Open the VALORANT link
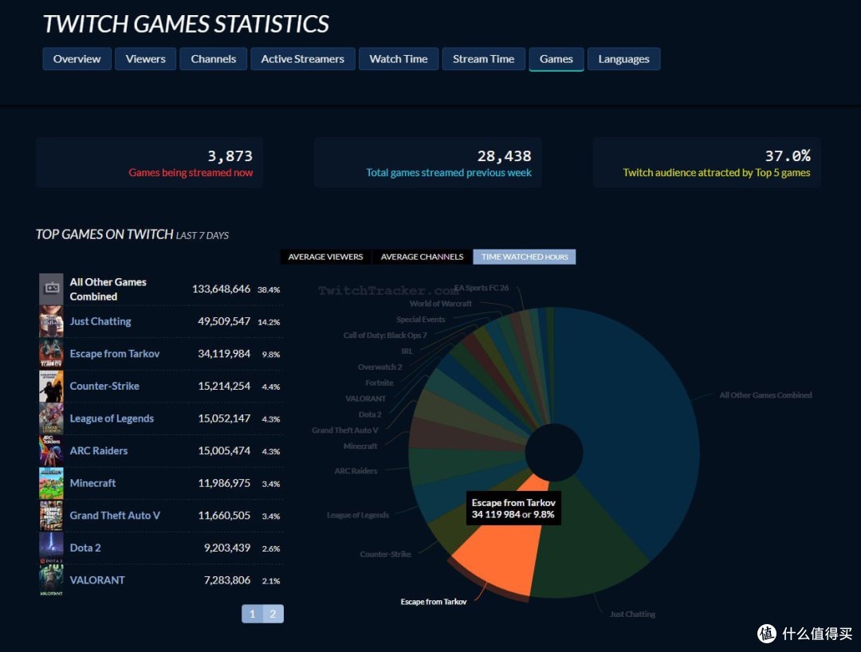Viewport: 861px width, 652px height. (x=97, y=580)
